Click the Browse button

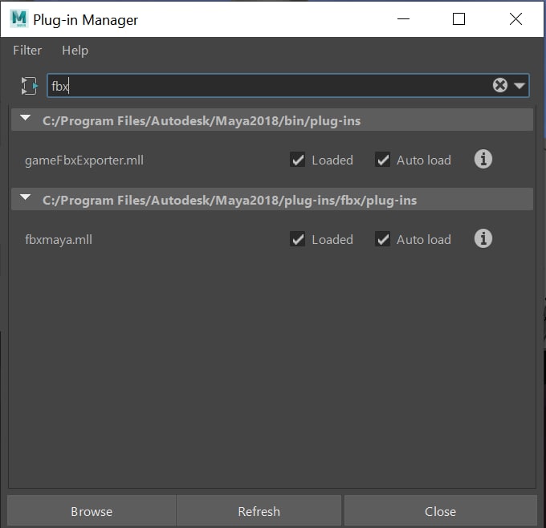point(92,511)
